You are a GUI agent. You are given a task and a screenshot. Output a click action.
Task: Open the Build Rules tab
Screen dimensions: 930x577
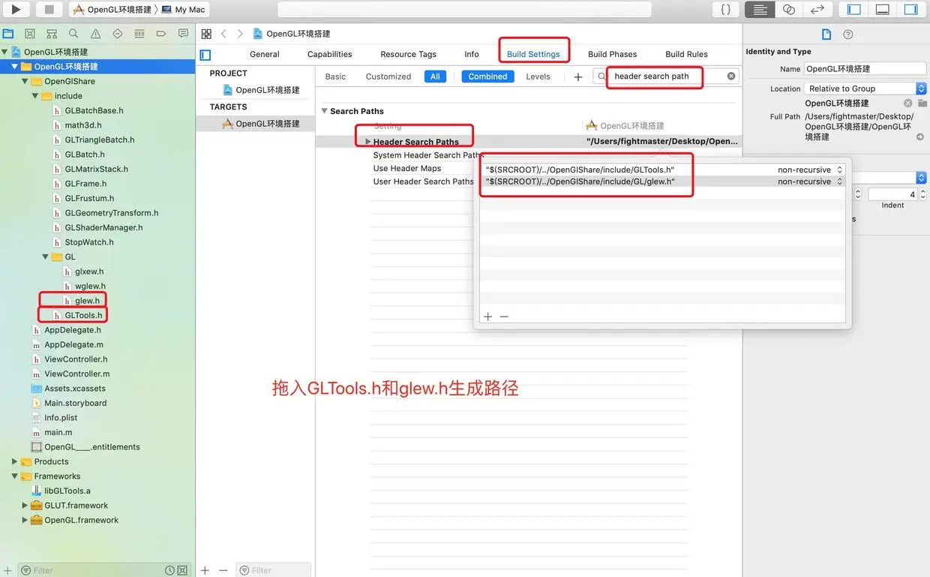[686, 54]
